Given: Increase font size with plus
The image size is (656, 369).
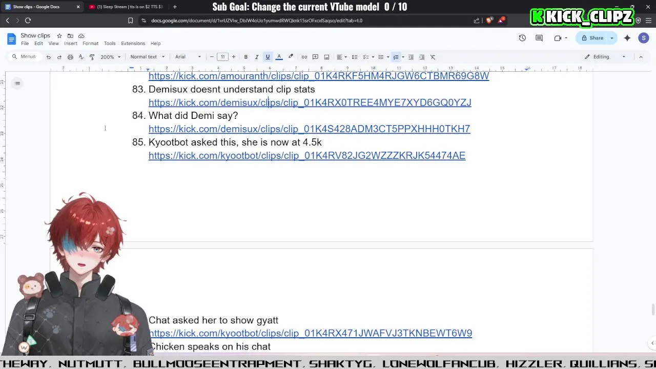Looking at the screenshot, I should 234,57.
